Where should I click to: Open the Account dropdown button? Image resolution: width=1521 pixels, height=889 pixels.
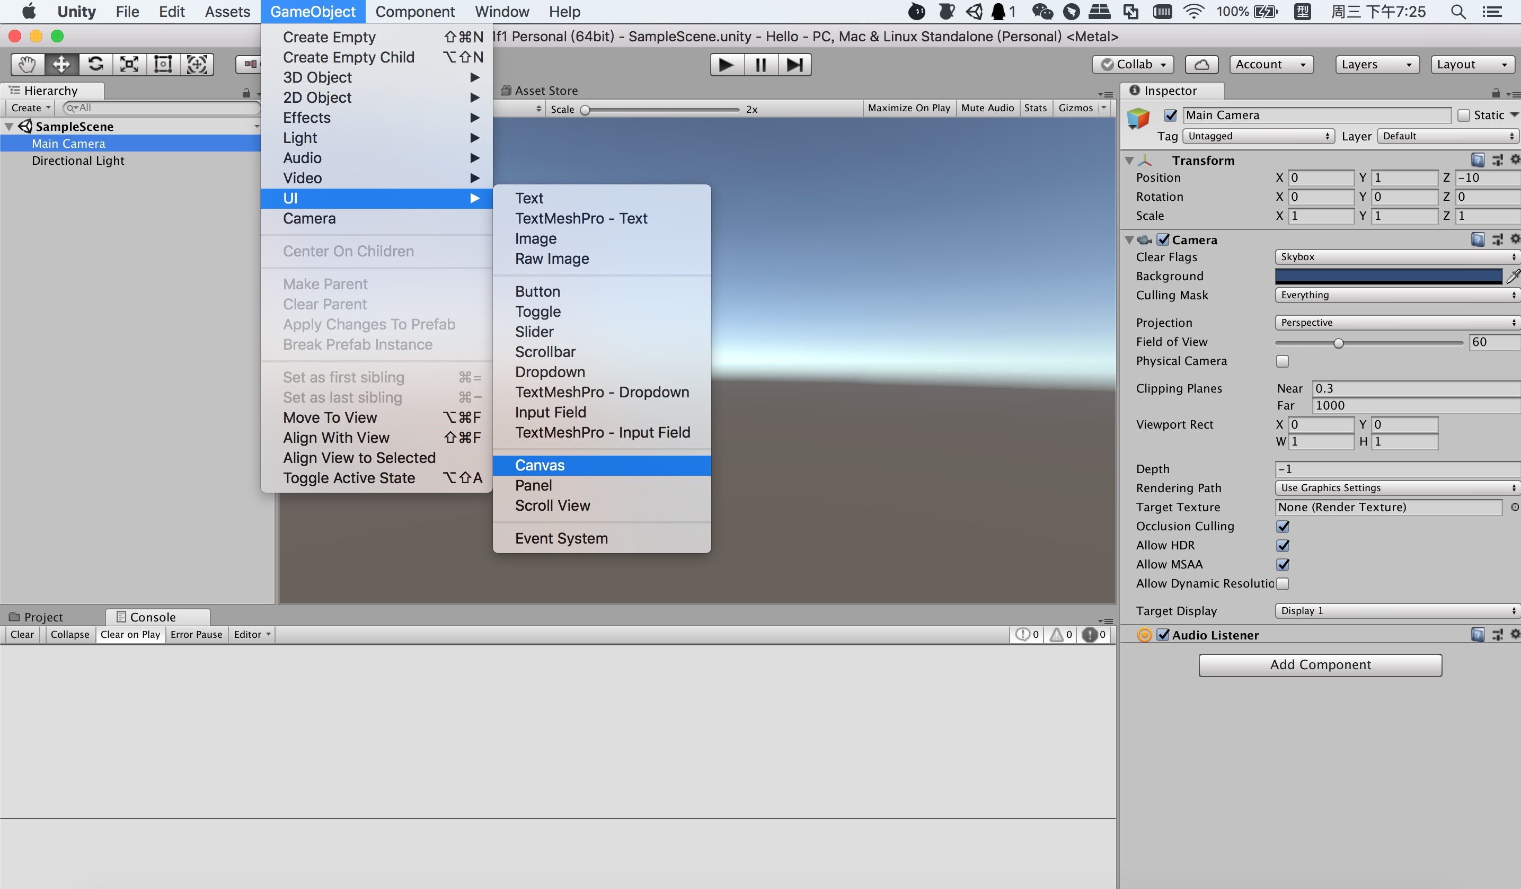click(1271, 65)
